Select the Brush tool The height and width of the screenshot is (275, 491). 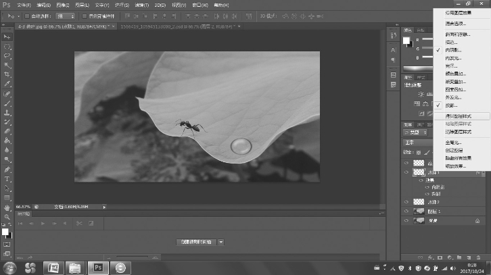(7, 103)
